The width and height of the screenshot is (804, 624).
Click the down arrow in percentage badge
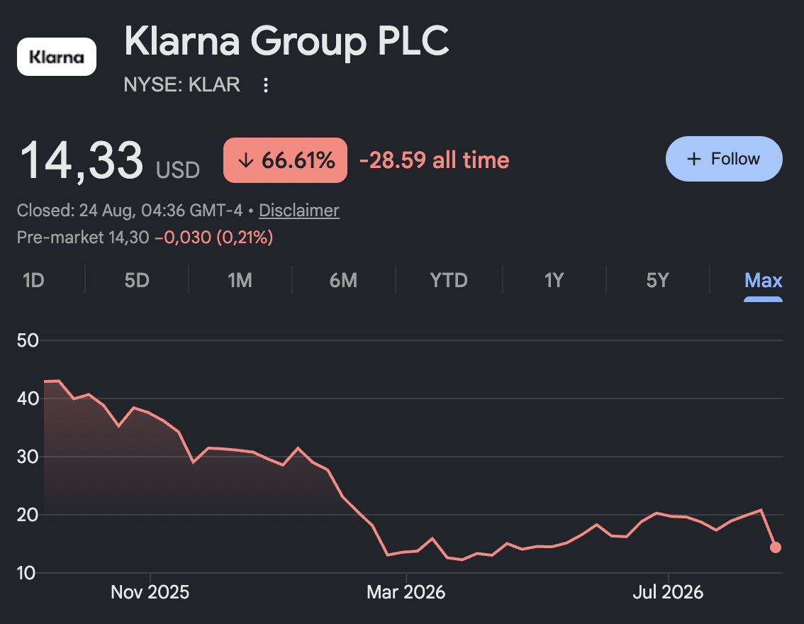pyautogui.click(x=246, y=160)
